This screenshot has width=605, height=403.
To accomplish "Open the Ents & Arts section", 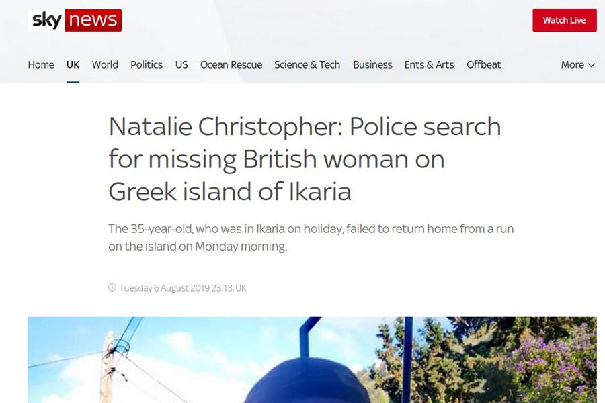I will (x=429, y=64).
